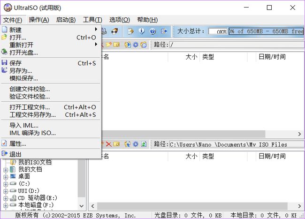The height and width of the screenshot is (219, 305).
Task: Click the 650MB capacity progress bar
Action: tap(266, 31)
